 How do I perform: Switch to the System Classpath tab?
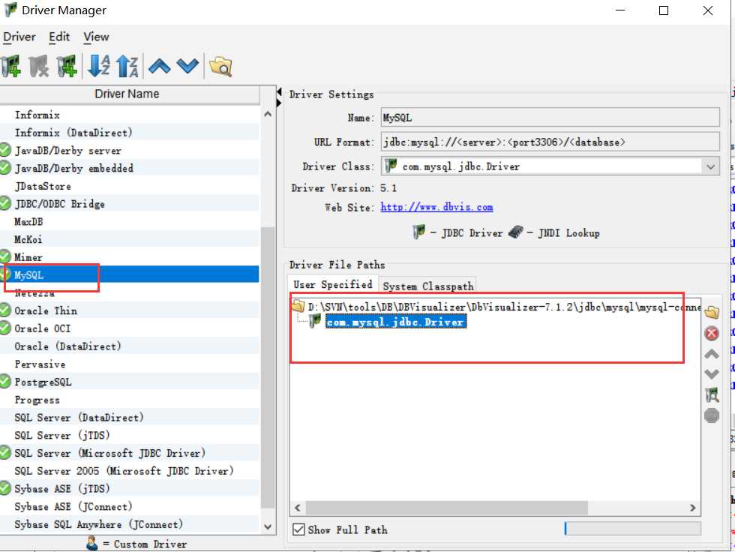pos(428,286)
